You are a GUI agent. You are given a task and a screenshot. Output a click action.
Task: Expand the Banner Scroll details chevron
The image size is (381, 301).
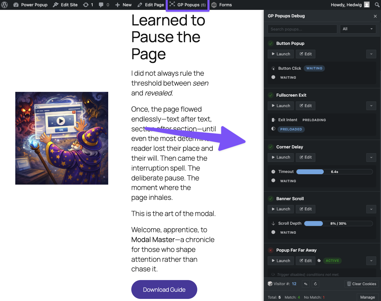(x=371, y=209)
